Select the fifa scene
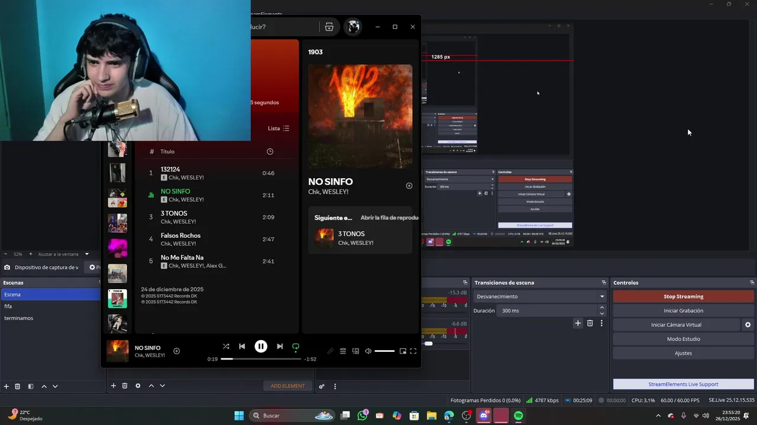The height and width of the screenshot is (425, 757). point(51,306)
